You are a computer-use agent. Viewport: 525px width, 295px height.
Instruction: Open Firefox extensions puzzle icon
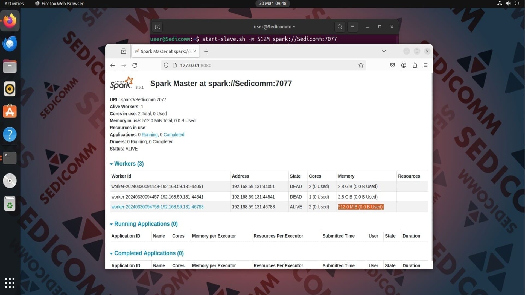415,65
